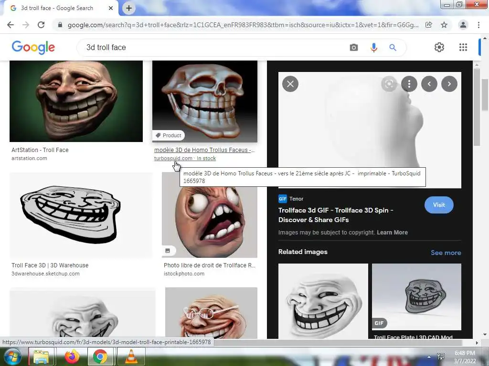The height and width of the screenshot is (366, 489).
Task: Open Google quick settings gear
Action: (439, 47)
